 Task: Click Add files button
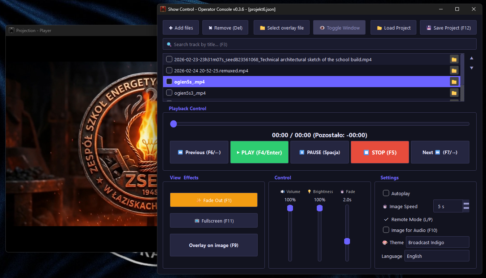point(181,28)
